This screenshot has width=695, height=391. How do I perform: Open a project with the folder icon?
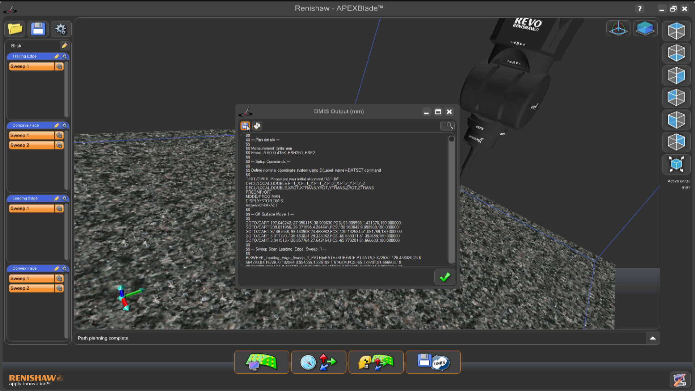15,29
